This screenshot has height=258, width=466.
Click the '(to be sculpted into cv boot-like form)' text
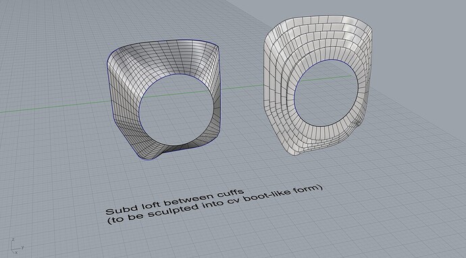215,205
